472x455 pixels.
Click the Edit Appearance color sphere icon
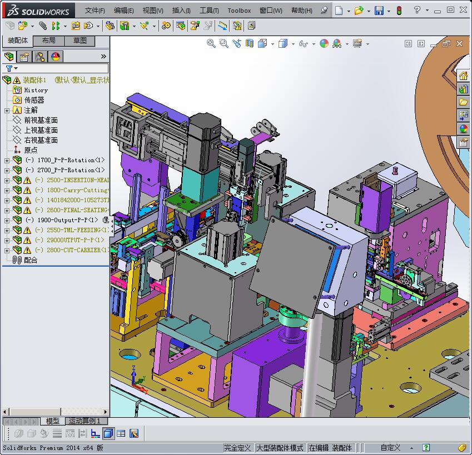324,43
